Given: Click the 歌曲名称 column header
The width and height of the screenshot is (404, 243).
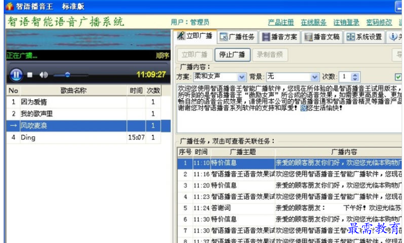Looking at the screenshot, I should (x=73, y=91).
